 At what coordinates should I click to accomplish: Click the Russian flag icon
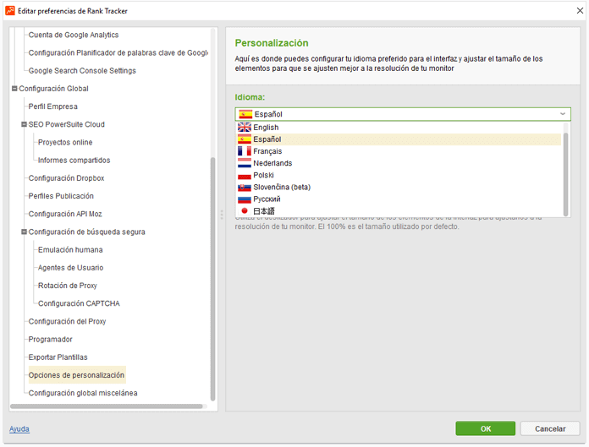[245, 199]
